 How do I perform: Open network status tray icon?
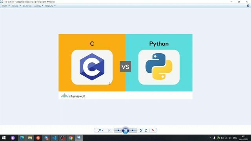[226, 138]
